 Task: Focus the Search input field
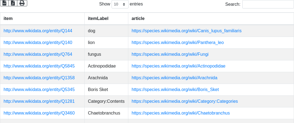click(x=268, y=4)
